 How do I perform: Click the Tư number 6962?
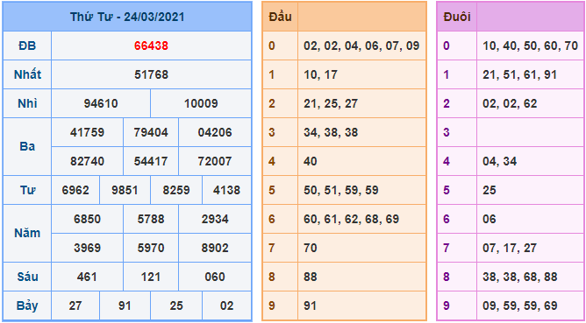pos(75,190)
